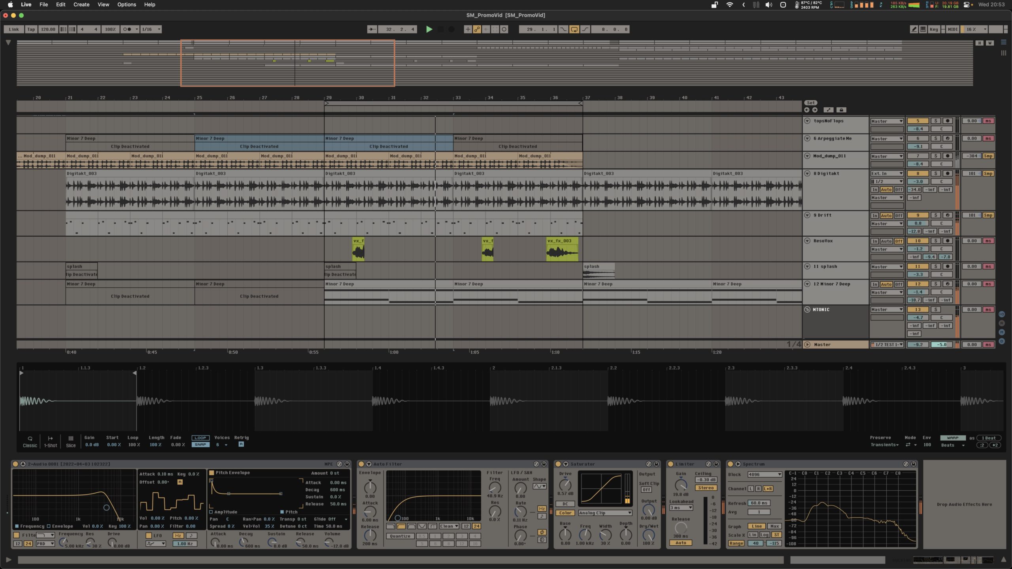Open the Ext. In input dropdown
This screenshot has height=569, width=1012.
[887, 173]
